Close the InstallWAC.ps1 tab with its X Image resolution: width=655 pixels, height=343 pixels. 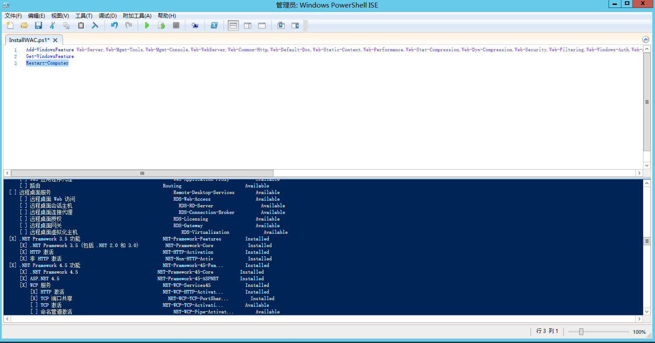[55, 40]
